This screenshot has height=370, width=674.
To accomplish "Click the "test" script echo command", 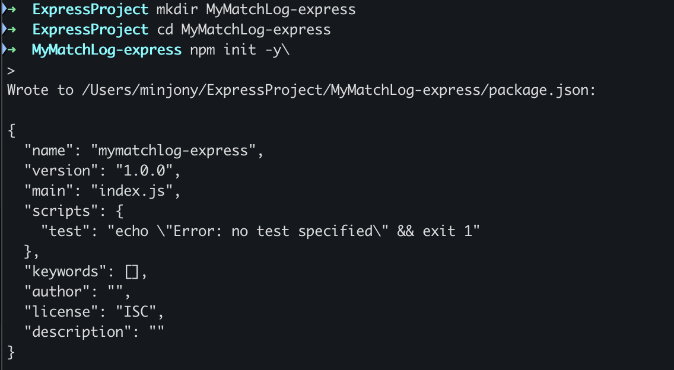I will pyautogui.click(x=293, y=231).
